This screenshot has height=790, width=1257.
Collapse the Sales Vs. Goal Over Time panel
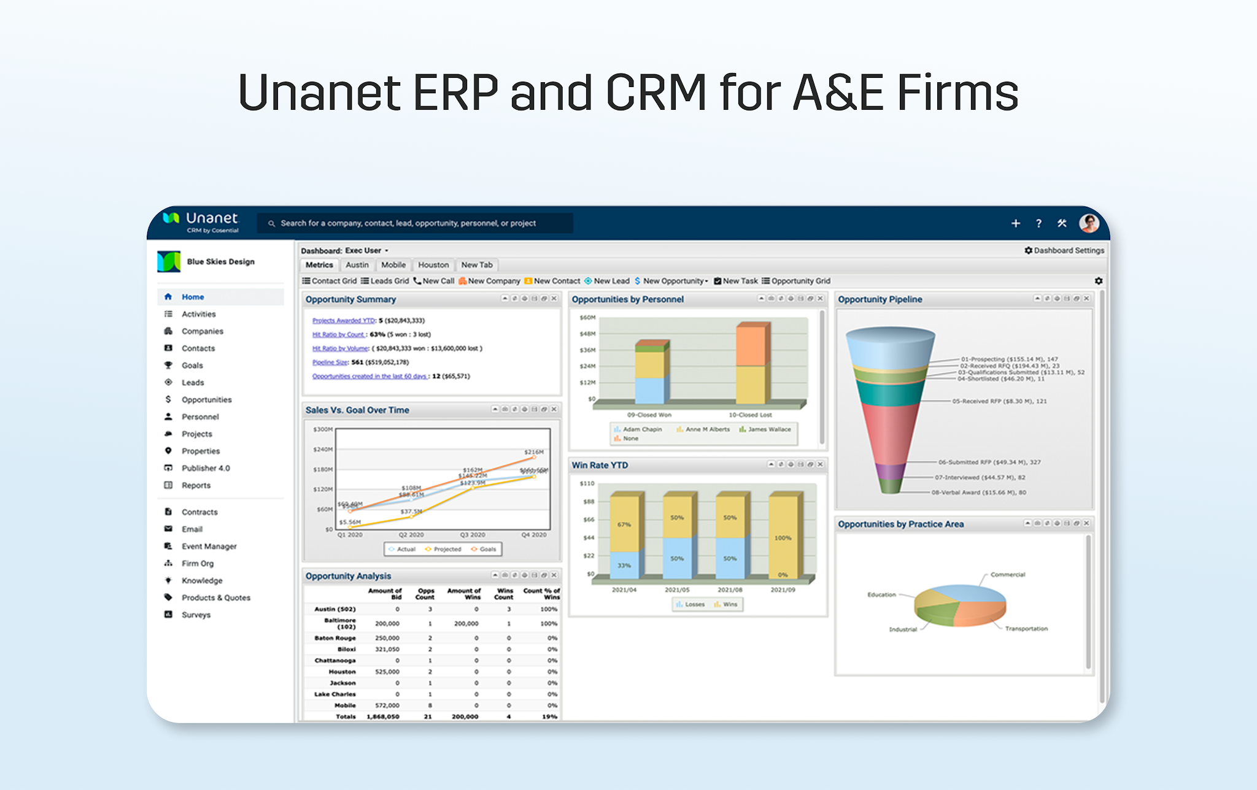coord(495,409)
